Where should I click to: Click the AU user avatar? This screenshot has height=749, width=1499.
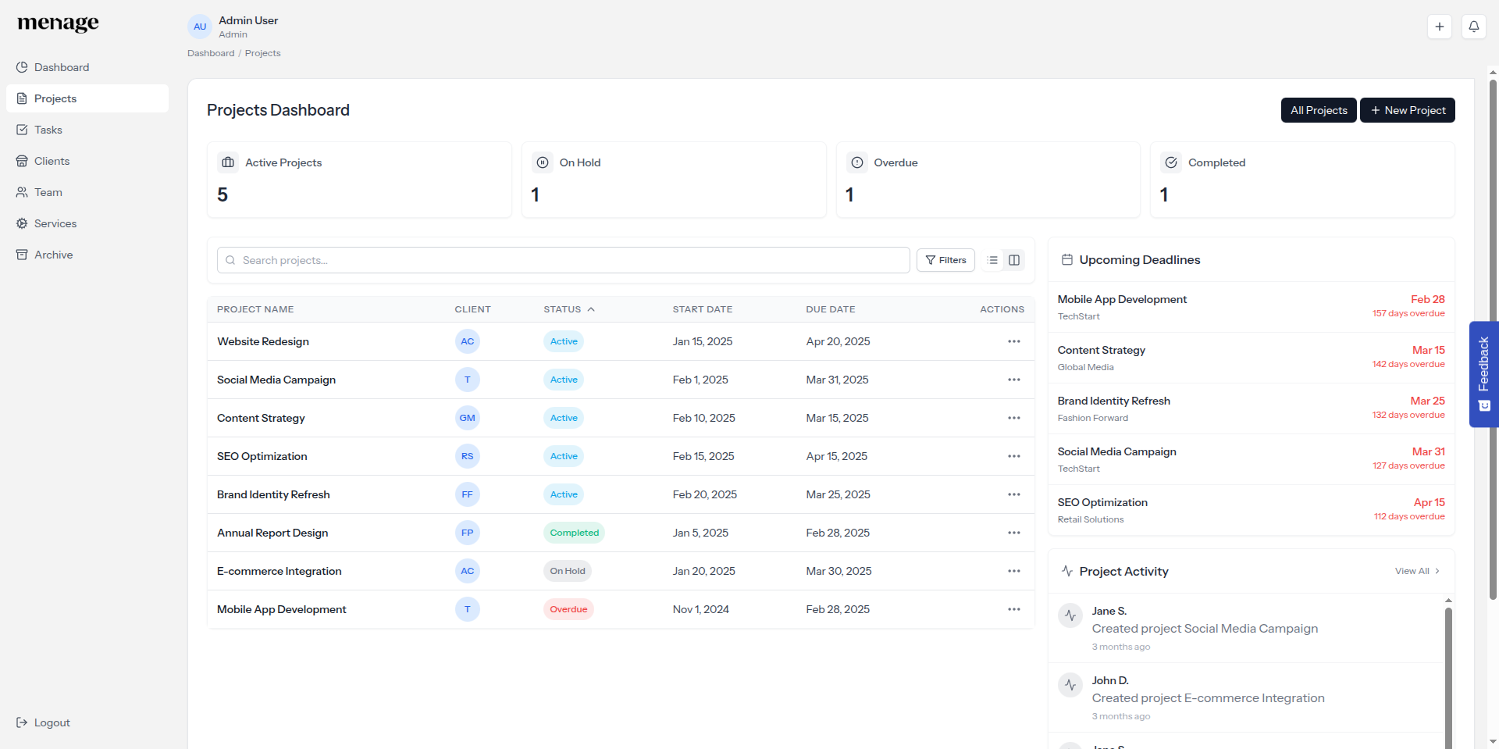[x=200, y=27]
